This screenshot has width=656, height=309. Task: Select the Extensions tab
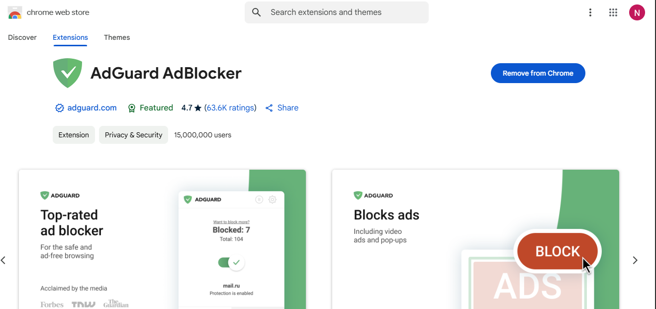point(70,37)
